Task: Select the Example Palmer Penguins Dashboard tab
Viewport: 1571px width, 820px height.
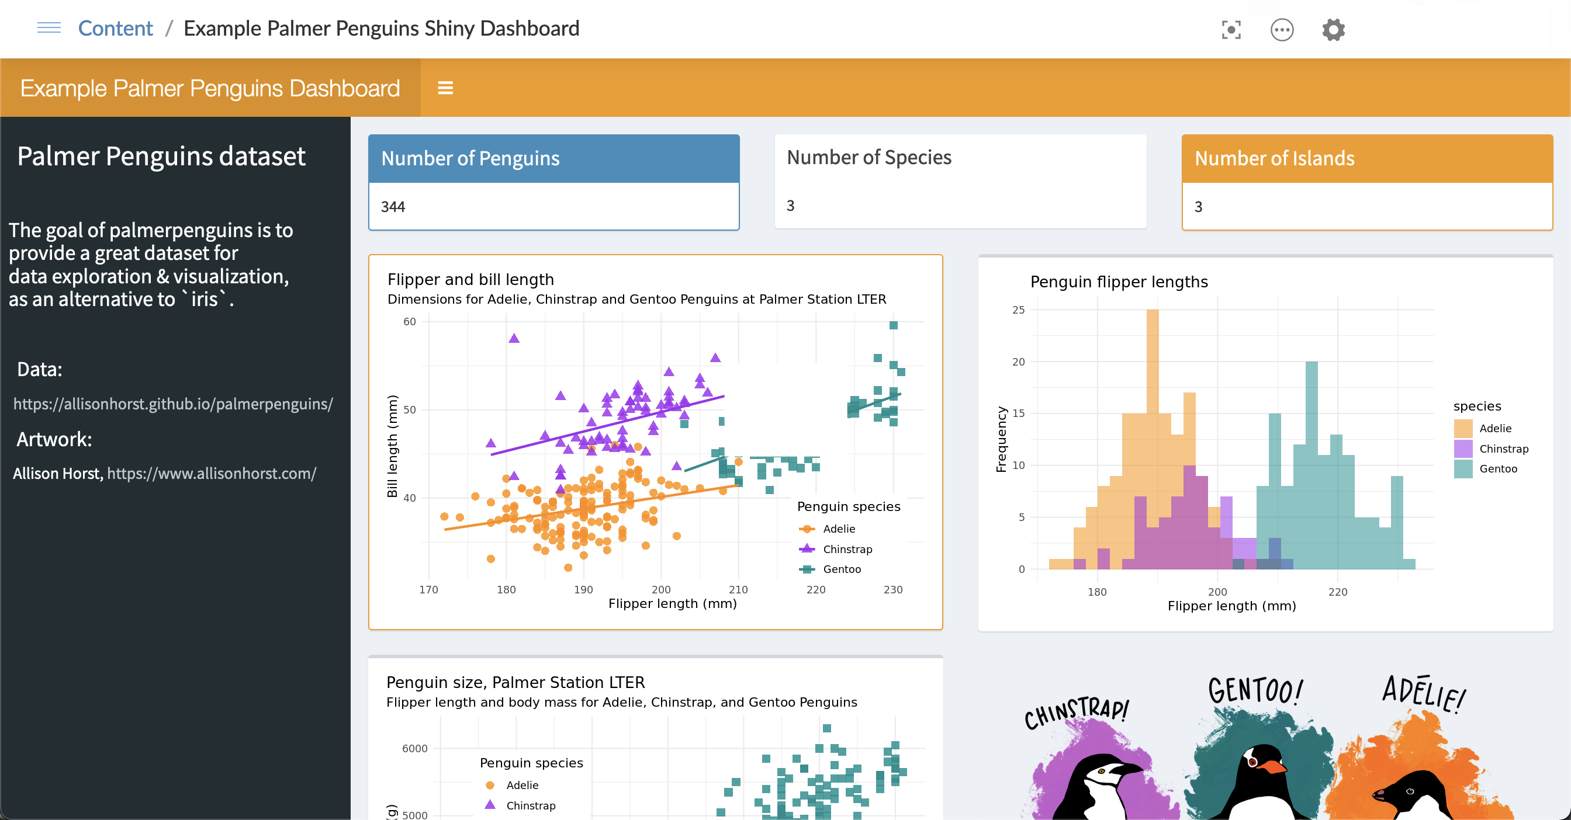Action: (212, 87)
